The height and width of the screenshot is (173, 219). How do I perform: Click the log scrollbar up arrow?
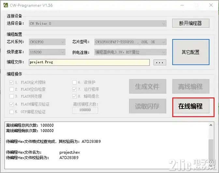pyautogui.click(x=211, y=125)
